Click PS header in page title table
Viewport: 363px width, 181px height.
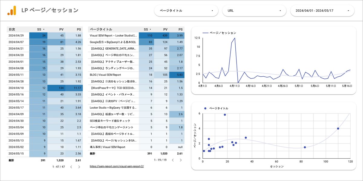181,29
